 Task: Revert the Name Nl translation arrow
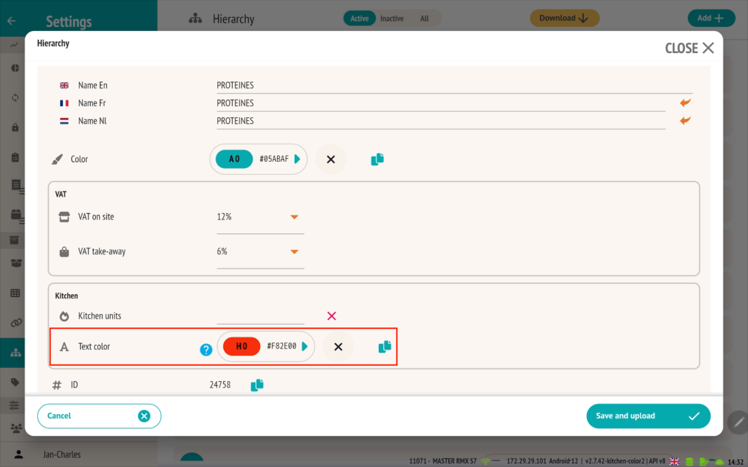[685, 121]
